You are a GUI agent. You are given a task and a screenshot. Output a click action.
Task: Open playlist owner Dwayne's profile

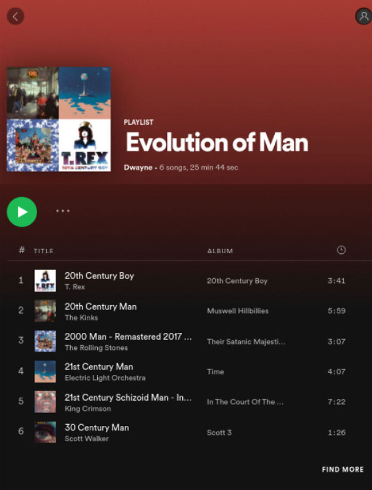pos(138,167)
